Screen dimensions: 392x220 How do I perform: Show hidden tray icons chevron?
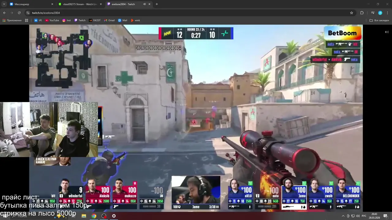(x=343, y=216)
